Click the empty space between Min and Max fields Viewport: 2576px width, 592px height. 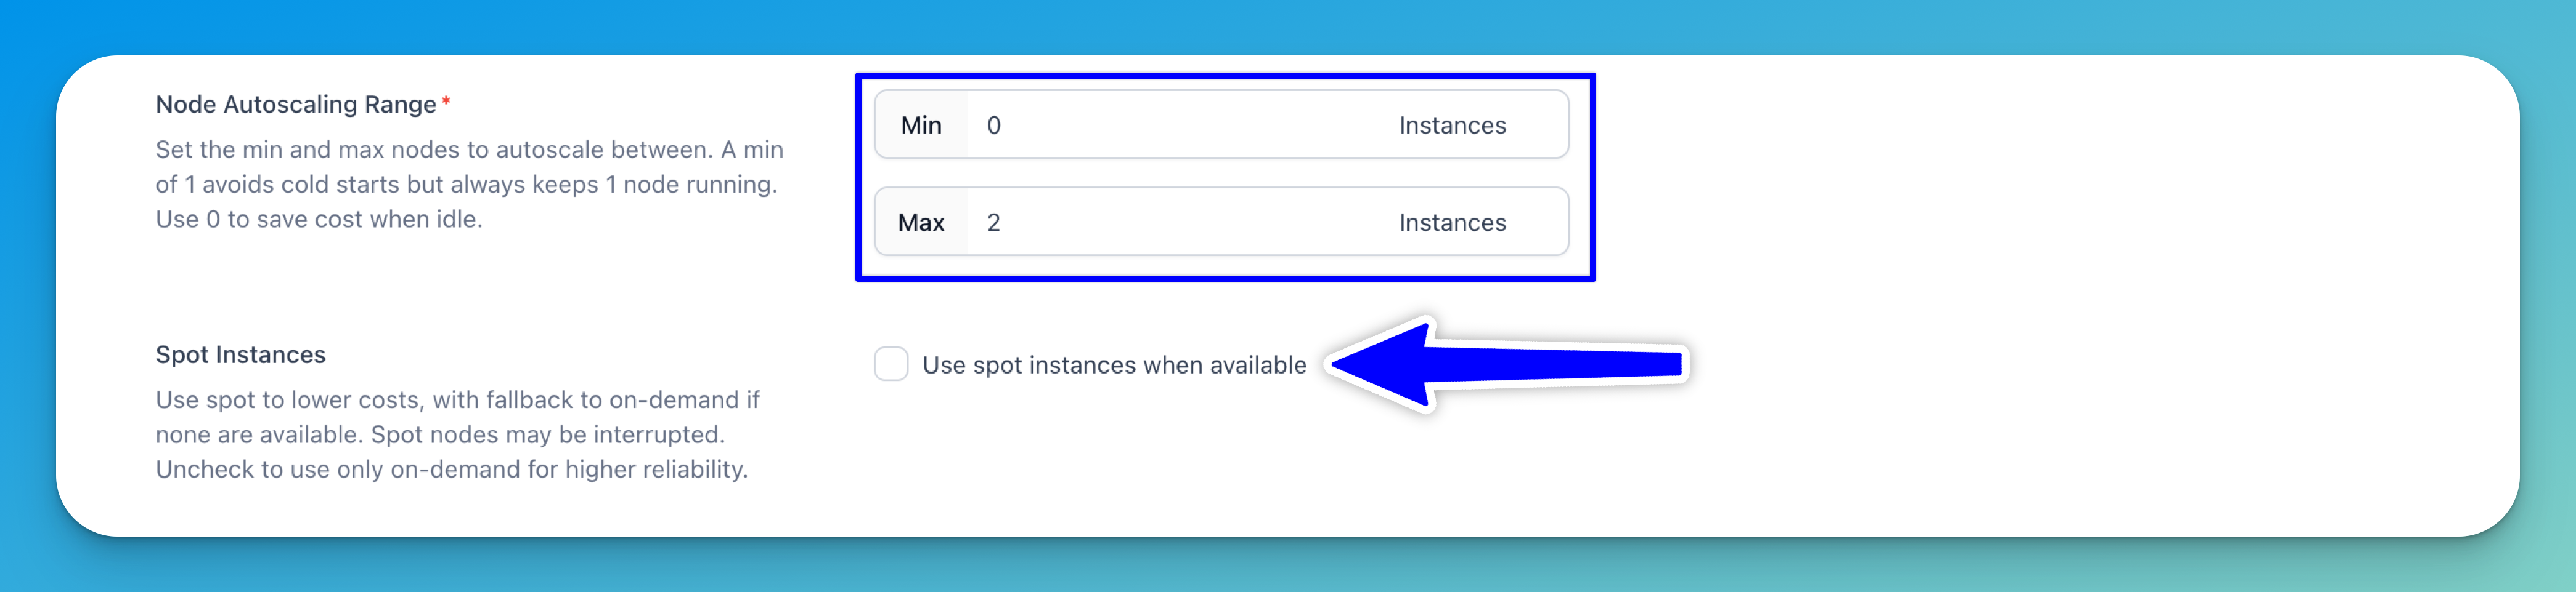point(1221,173)
